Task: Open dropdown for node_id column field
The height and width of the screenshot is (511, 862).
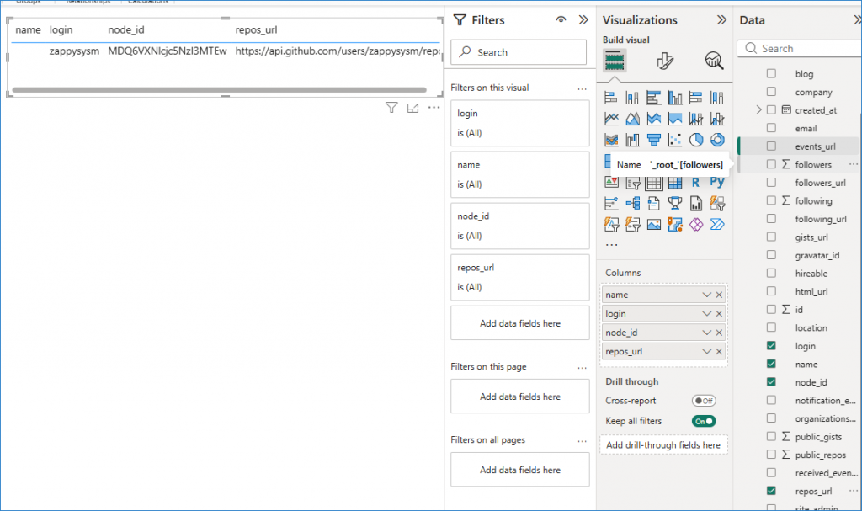Action: tap(706, 333)
